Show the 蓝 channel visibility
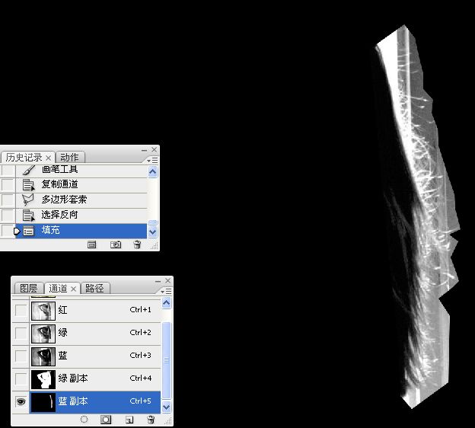This screenshot has width=475, height=428. click(21, 356)
